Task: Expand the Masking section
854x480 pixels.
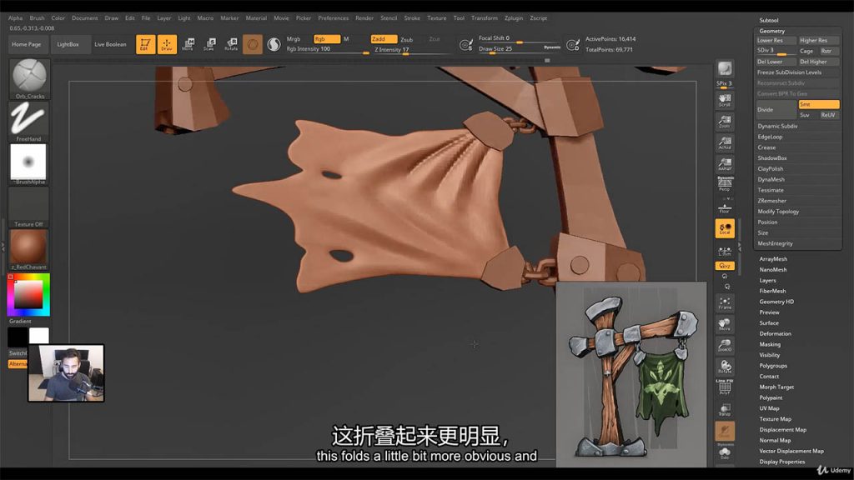Action: tap(770, 344)
